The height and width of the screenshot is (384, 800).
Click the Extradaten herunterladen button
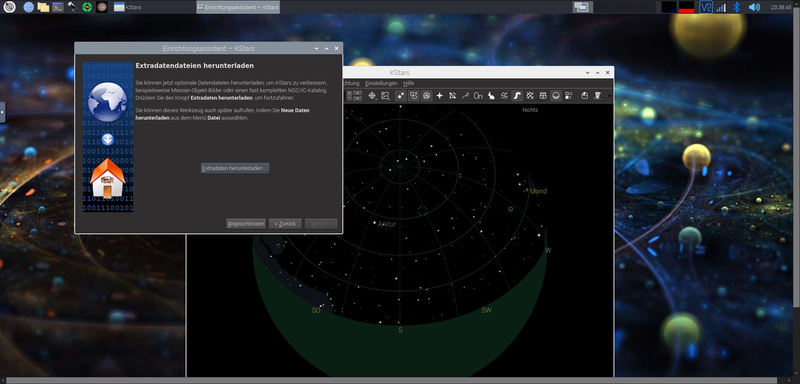pyautogui.click(x=235, y=168)
